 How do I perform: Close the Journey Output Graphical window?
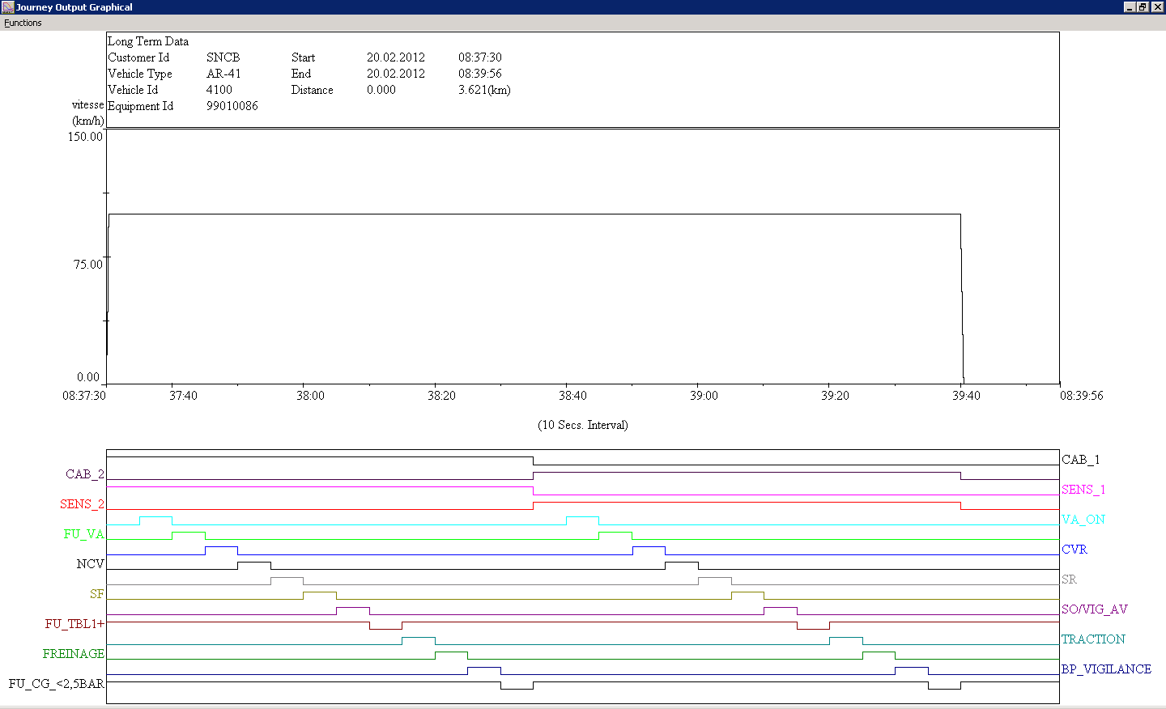[1157, 7]
